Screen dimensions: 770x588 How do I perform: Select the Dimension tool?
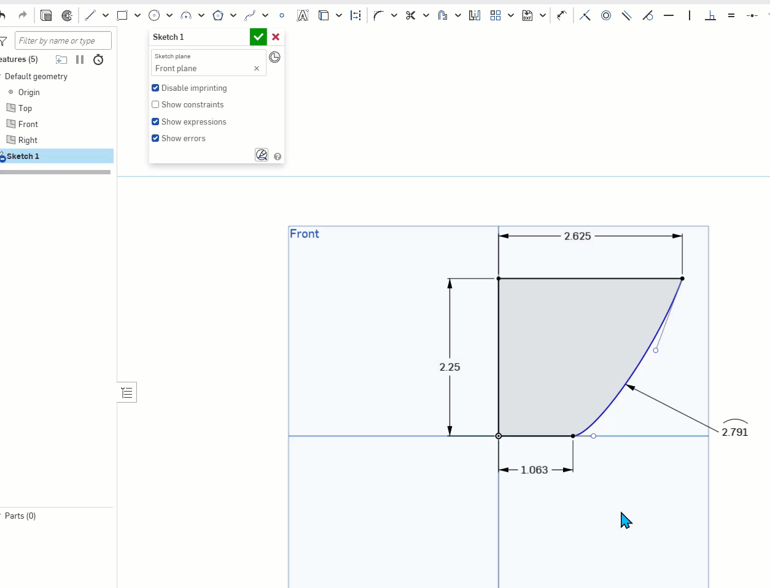tap(561, 15)
